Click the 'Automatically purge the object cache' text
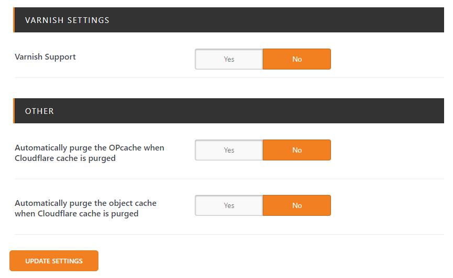 coord(85,203)
